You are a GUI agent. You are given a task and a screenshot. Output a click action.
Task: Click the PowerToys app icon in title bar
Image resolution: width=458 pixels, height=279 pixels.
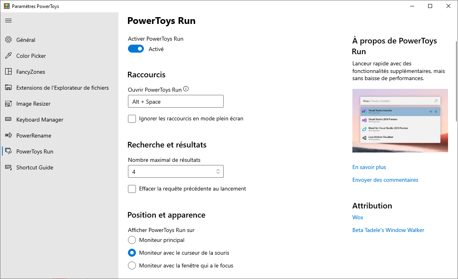click(7, 6)
